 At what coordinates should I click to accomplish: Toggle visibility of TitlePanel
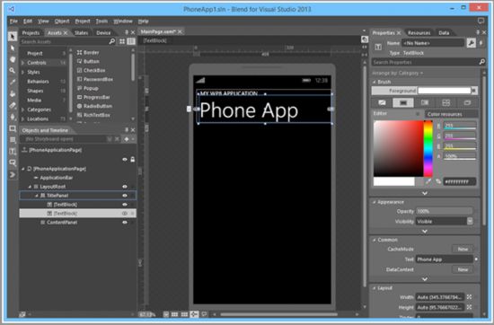pos(125,196)
